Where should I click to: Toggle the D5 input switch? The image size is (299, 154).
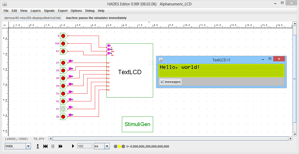[x=63, y=78]
